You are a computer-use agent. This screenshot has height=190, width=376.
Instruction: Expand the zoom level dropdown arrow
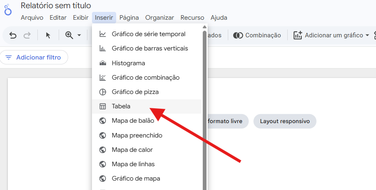[x=79, y=35]
